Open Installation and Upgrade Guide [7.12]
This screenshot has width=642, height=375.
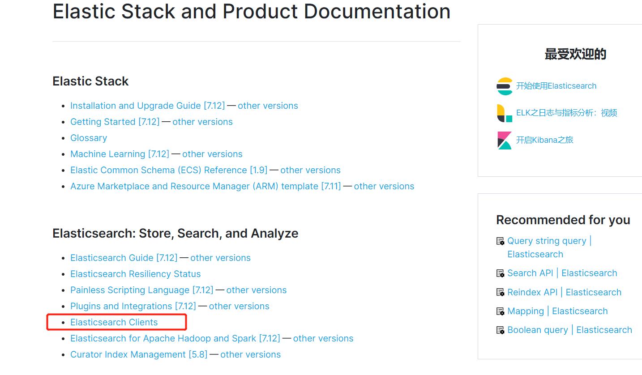147,106
